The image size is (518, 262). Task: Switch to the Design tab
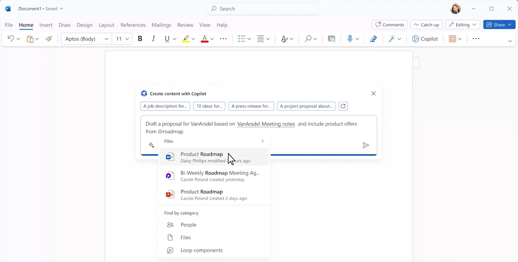coord(85,25)
